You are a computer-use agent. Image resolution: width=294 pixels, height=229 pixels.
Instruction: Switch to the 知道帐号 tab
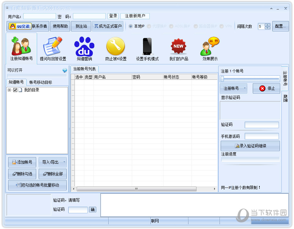[16, 82]
